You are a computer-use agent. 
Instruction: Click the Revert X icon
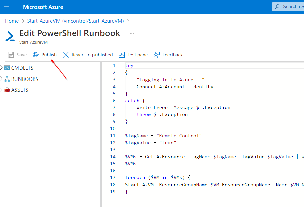66,55
